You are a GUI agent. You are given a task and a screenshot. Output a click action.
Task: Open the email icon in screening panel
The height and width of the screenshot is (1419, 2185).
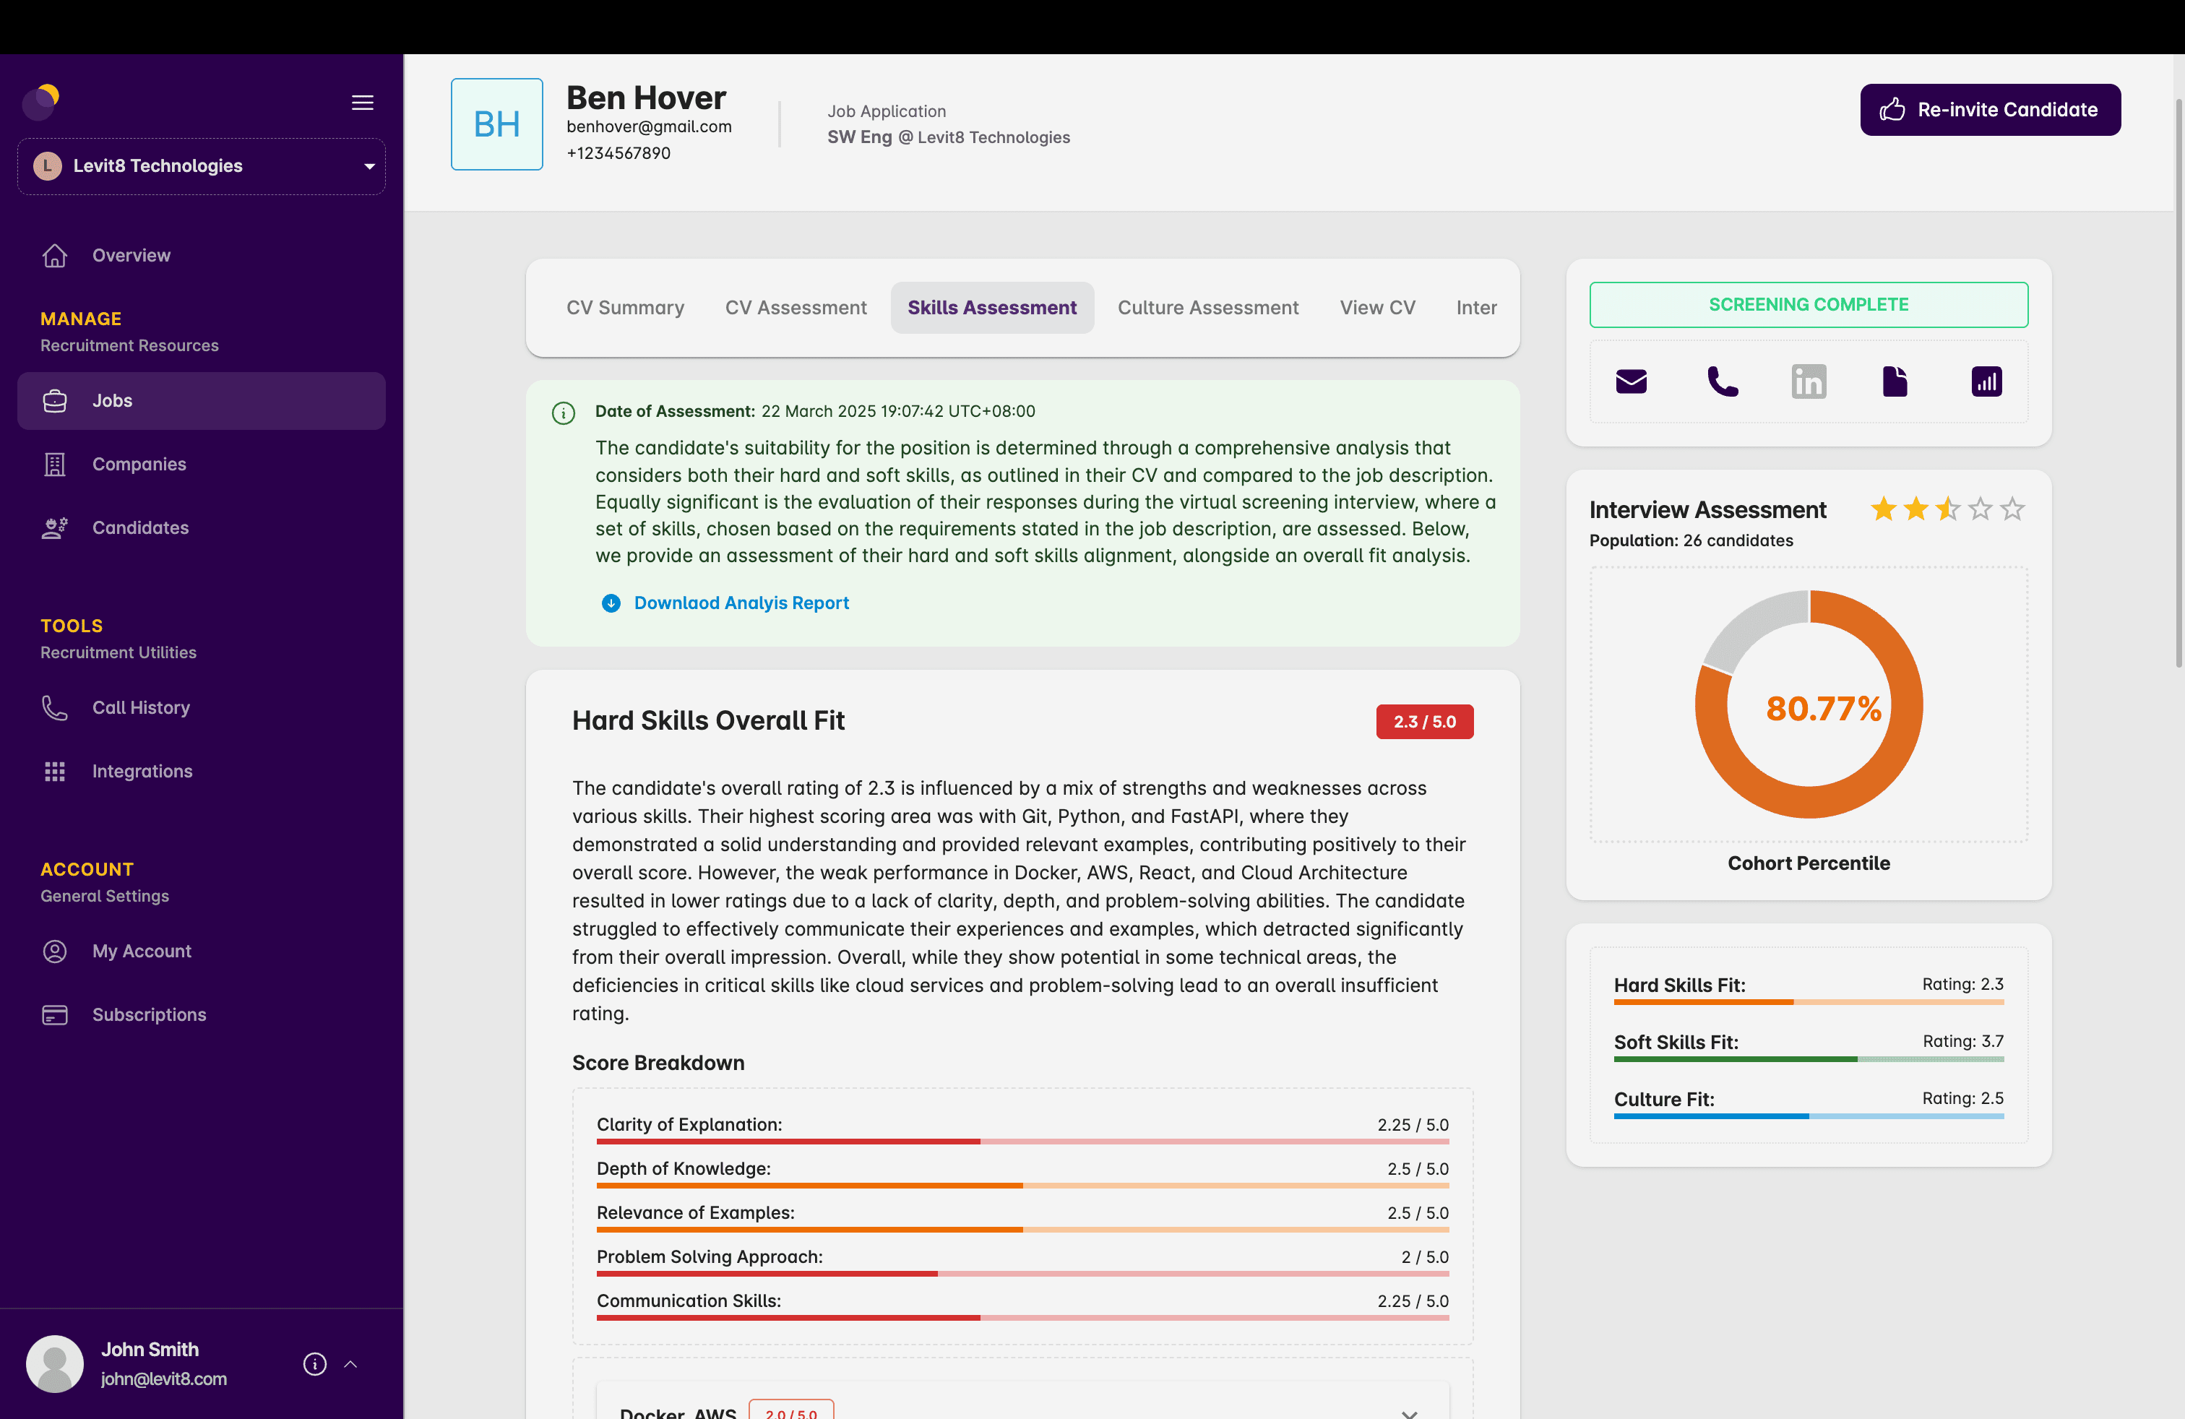[1632, 381]
